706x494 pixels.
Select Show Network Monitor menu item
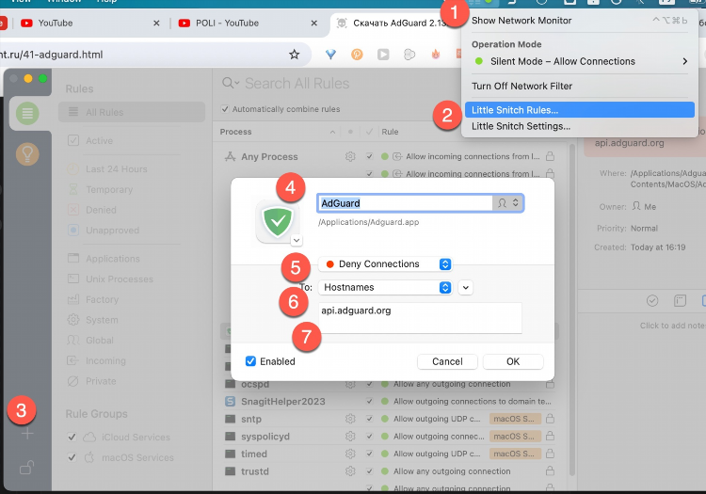click(x=580, y=21)
